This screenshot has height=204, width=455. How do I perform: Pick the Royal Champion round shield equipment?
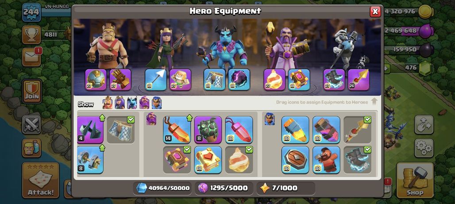(295, 160)
